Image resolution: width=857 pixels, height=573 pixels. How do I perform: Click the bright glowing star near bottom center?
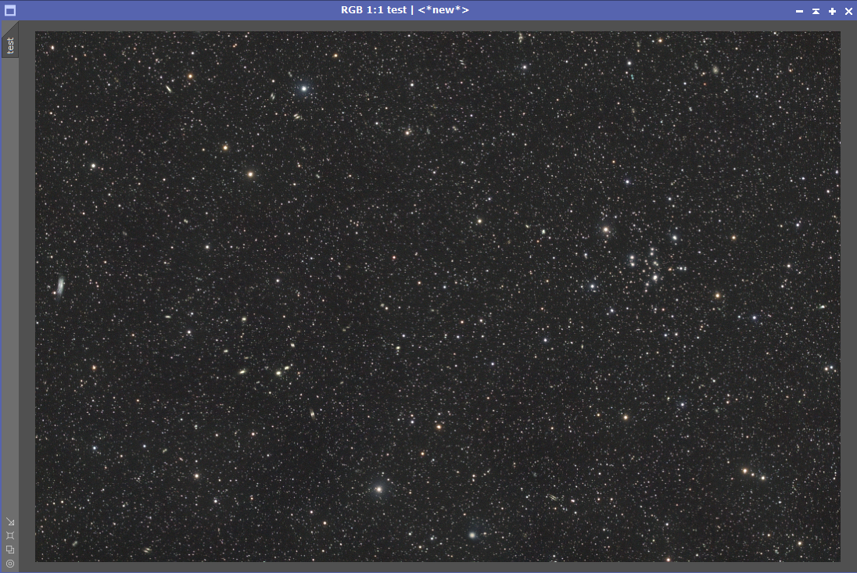click(x=378, y=489)
